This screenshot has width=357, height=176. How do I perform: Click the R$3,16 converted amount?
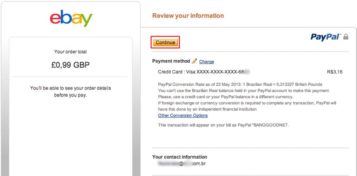click(335, 72)
